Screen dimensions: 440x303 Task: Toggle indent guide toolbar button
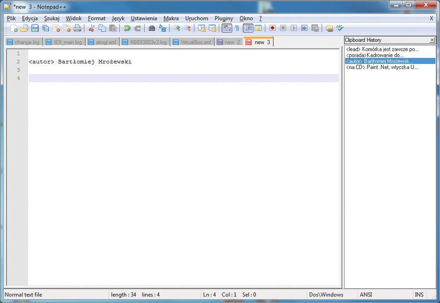point(248,28)
